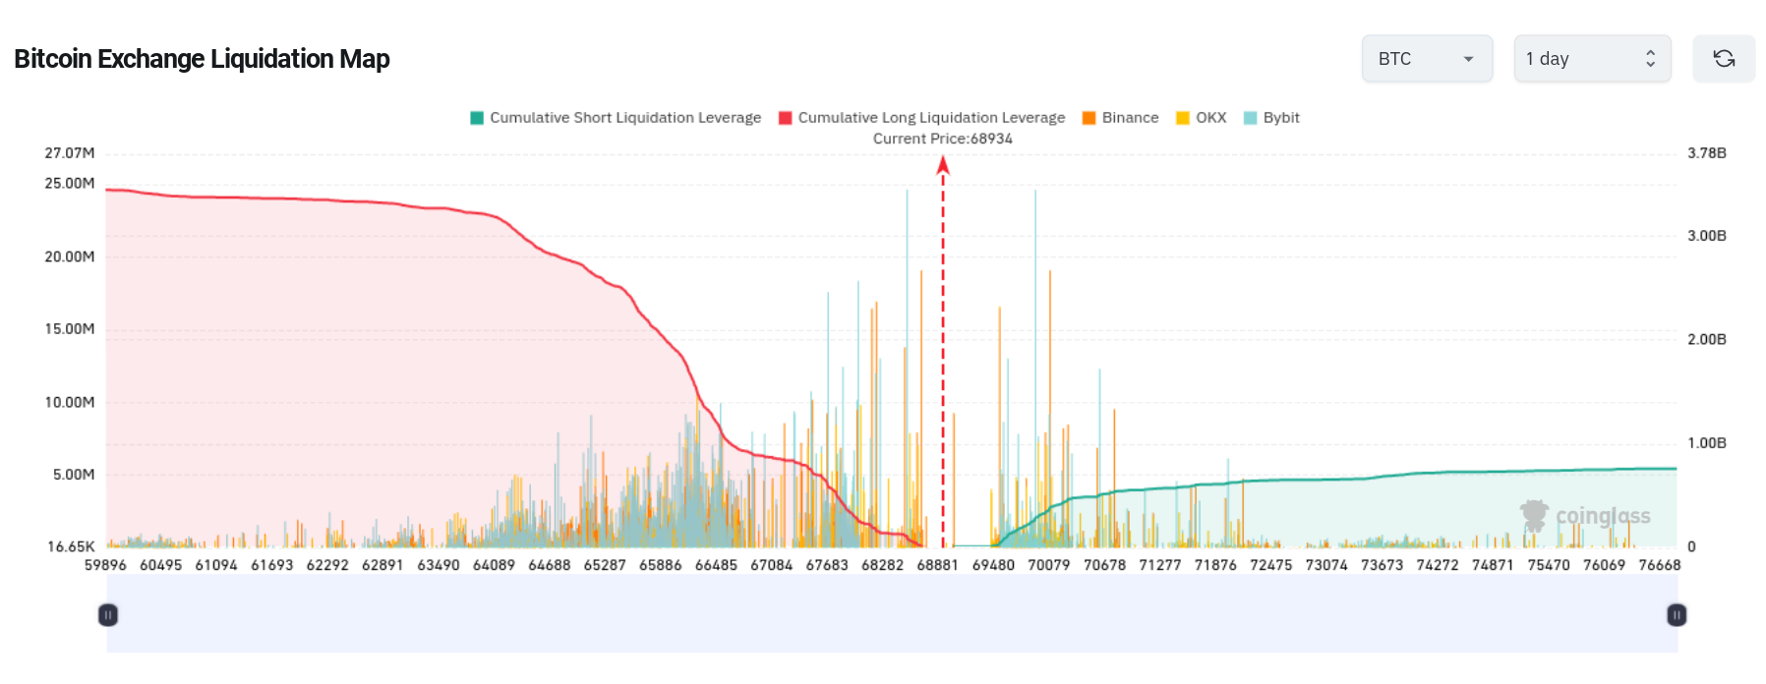Click the 20.00M left axis label
Viewport: 1766px width, 684px height.
pyautogui.click(x=70, y=256)
